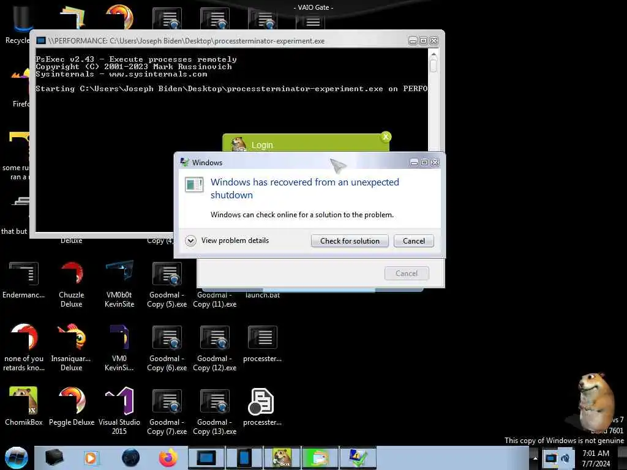Image resolution: width=627 pixels, height=470 pixels.
Task: Switch to ChomikBox taskbar button
Action: (282, 458)
